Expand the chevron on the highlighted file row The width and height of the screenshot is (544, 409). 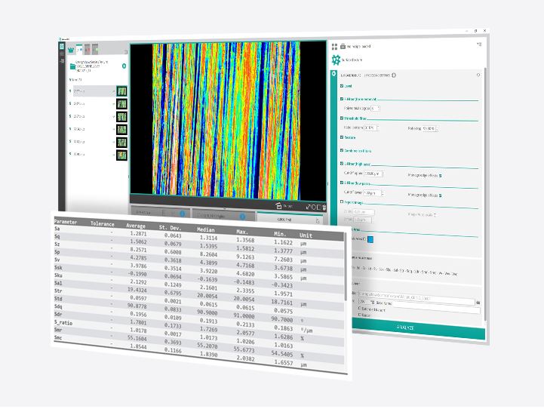(x=114, y=91)
